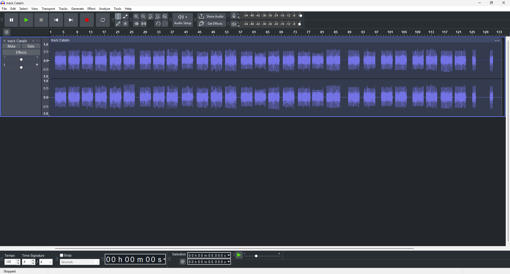
Task: Click the Zoom In magnifier icon
Action: coord(136,16)
